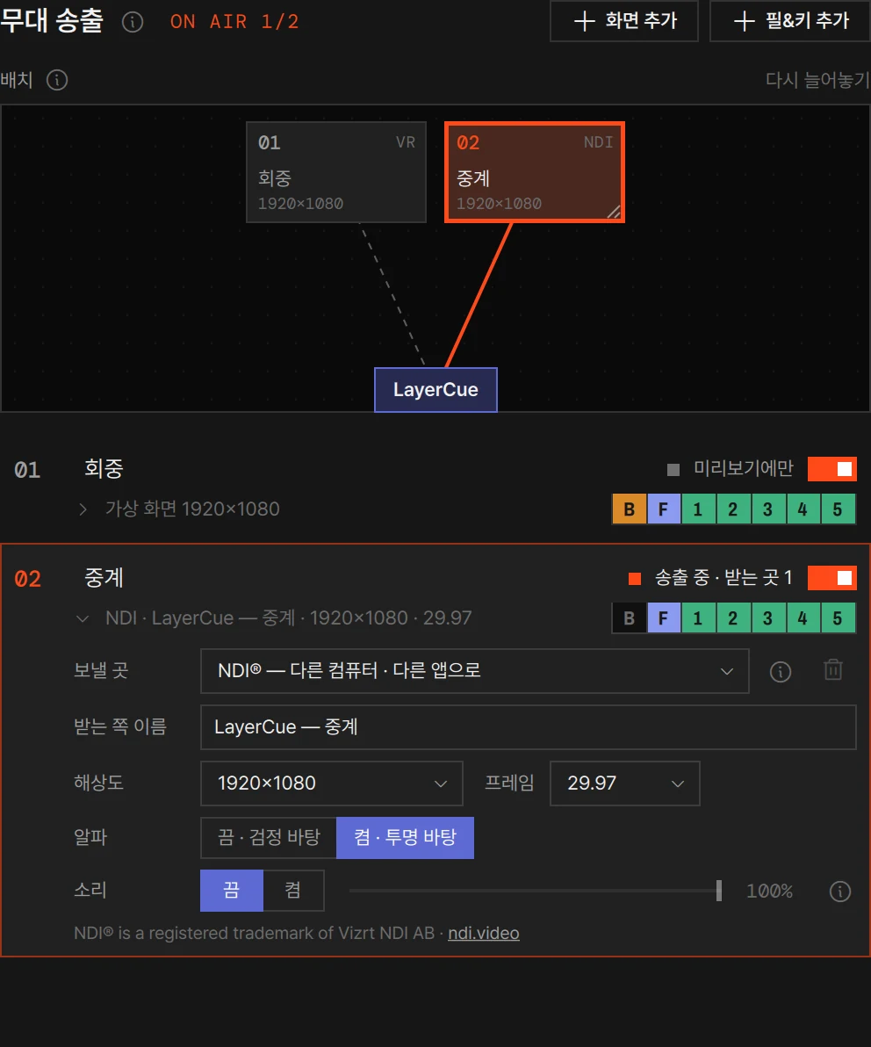Open the ndi.video link
Image resolution: width=871 pixels, height=1047 pixels.
point(483,933)
